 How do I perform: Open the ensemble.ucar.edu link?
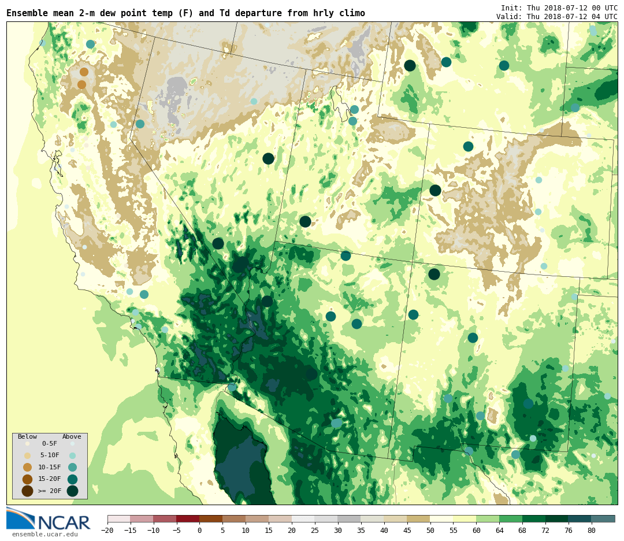click(x=44, y=534)
